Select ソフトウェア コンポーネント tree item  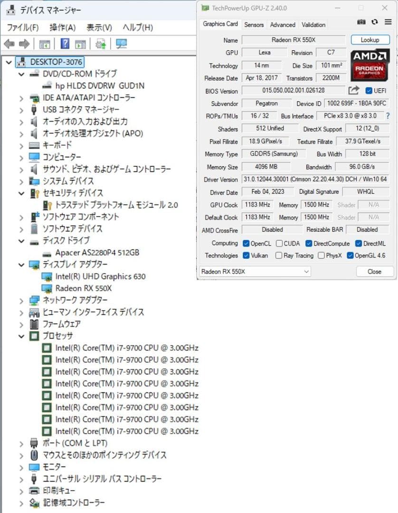pyautogui.click(x=81, y=217)
